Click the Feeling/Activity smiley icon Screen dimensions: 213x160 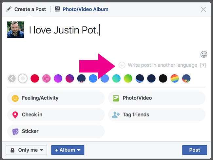[15, 98]
